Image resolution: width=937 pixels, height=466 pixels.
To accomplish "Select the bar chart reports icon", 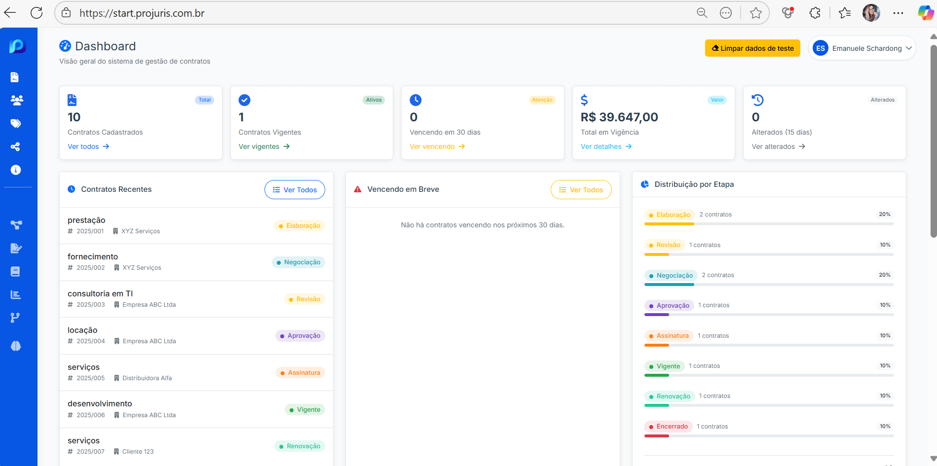I will 16,294.
